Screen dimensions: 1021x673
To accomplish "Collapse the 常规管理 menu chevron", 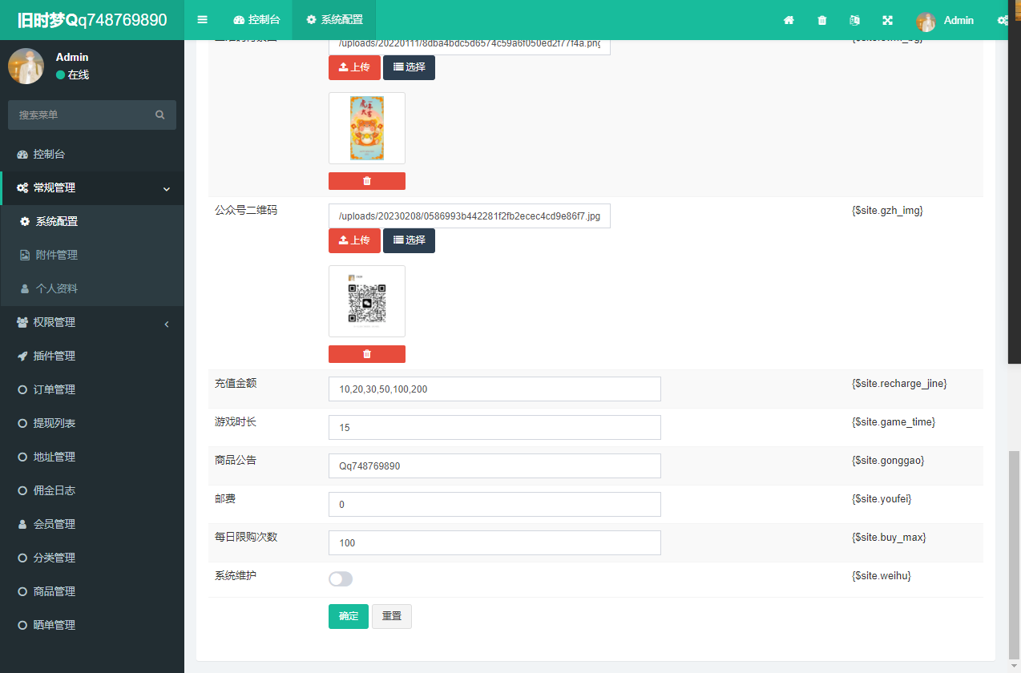I will pyautogui.click(x=167, y=189).
